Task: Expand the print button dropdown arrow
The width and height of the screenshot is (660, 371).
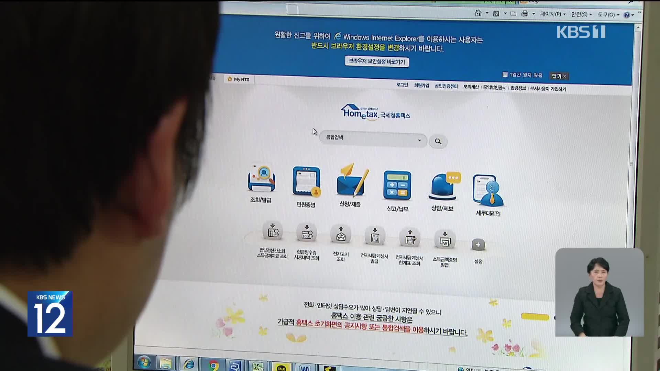Action: coord(533,14)
